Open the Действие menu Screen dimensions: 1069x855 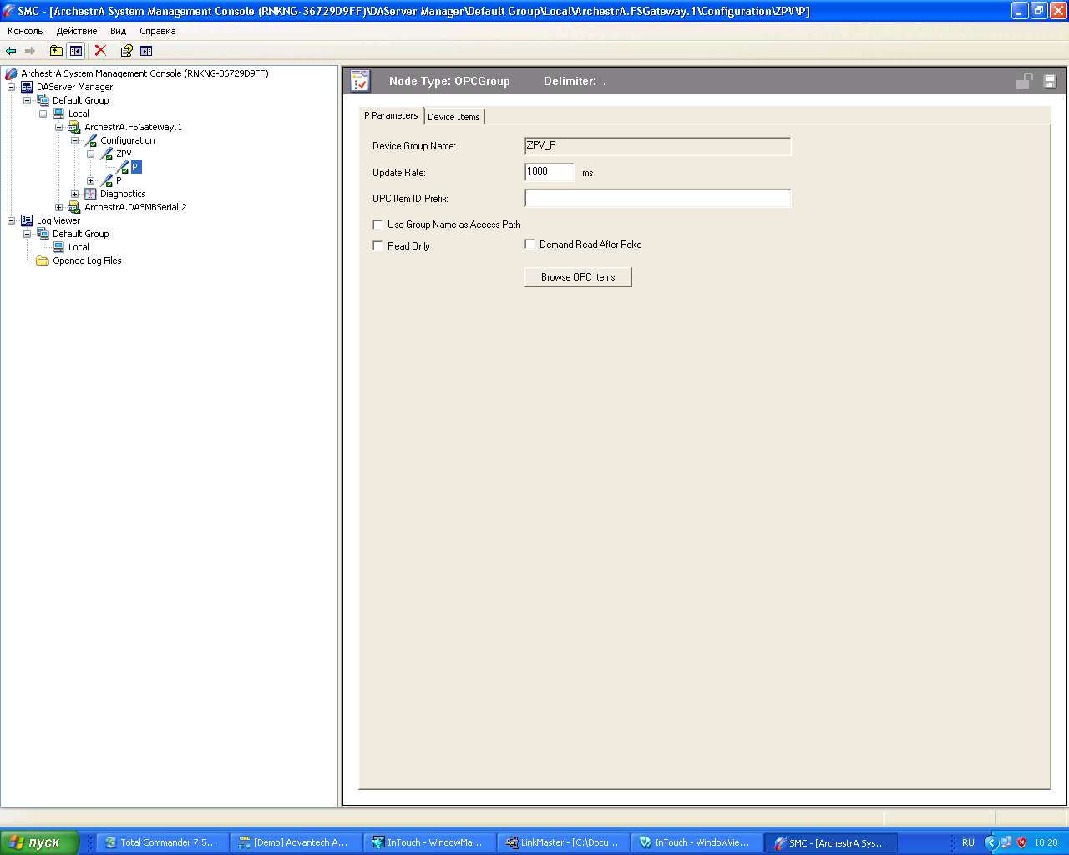coord(77,31)
